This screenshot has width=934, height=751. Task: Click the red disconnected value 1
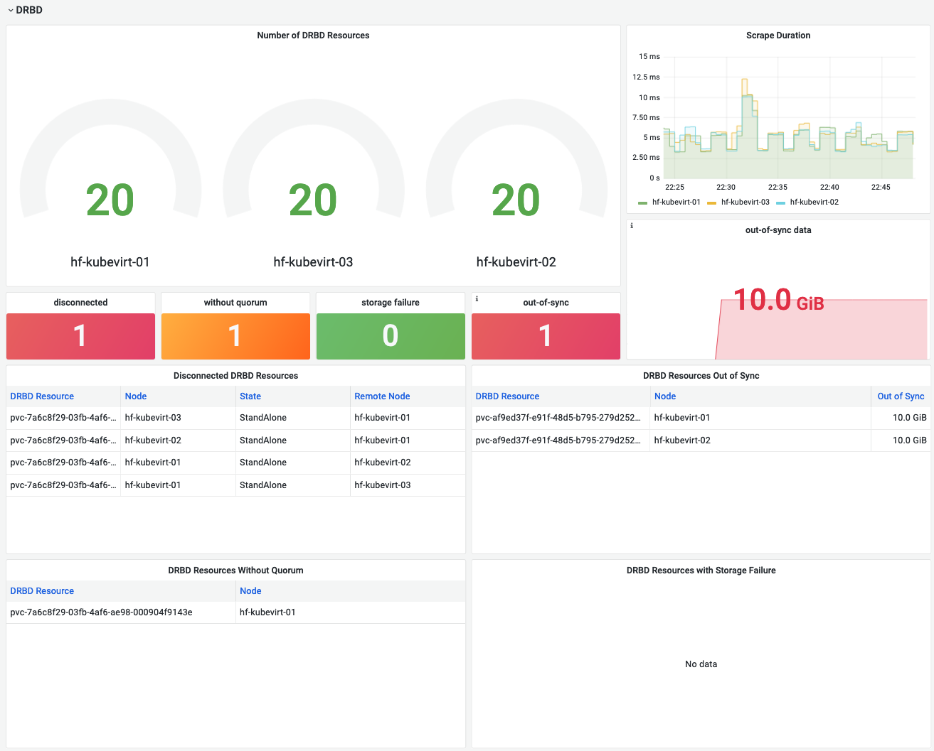pos(80,336)
